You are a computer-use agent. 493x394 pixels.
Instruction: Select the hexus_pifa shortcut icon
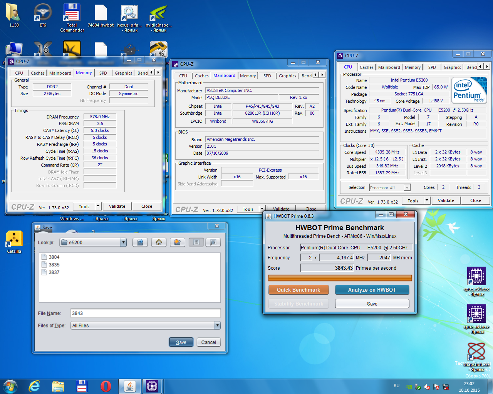(x=129, y=18)
